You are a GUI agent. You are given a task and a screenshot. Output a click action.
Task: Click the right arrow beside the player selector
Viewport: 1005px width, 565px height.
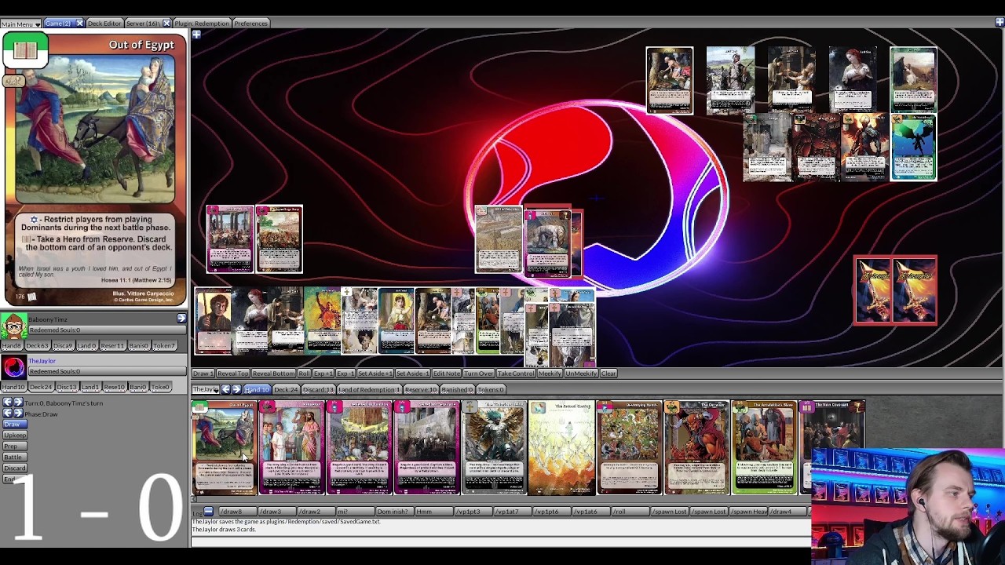tap(236, 389)
